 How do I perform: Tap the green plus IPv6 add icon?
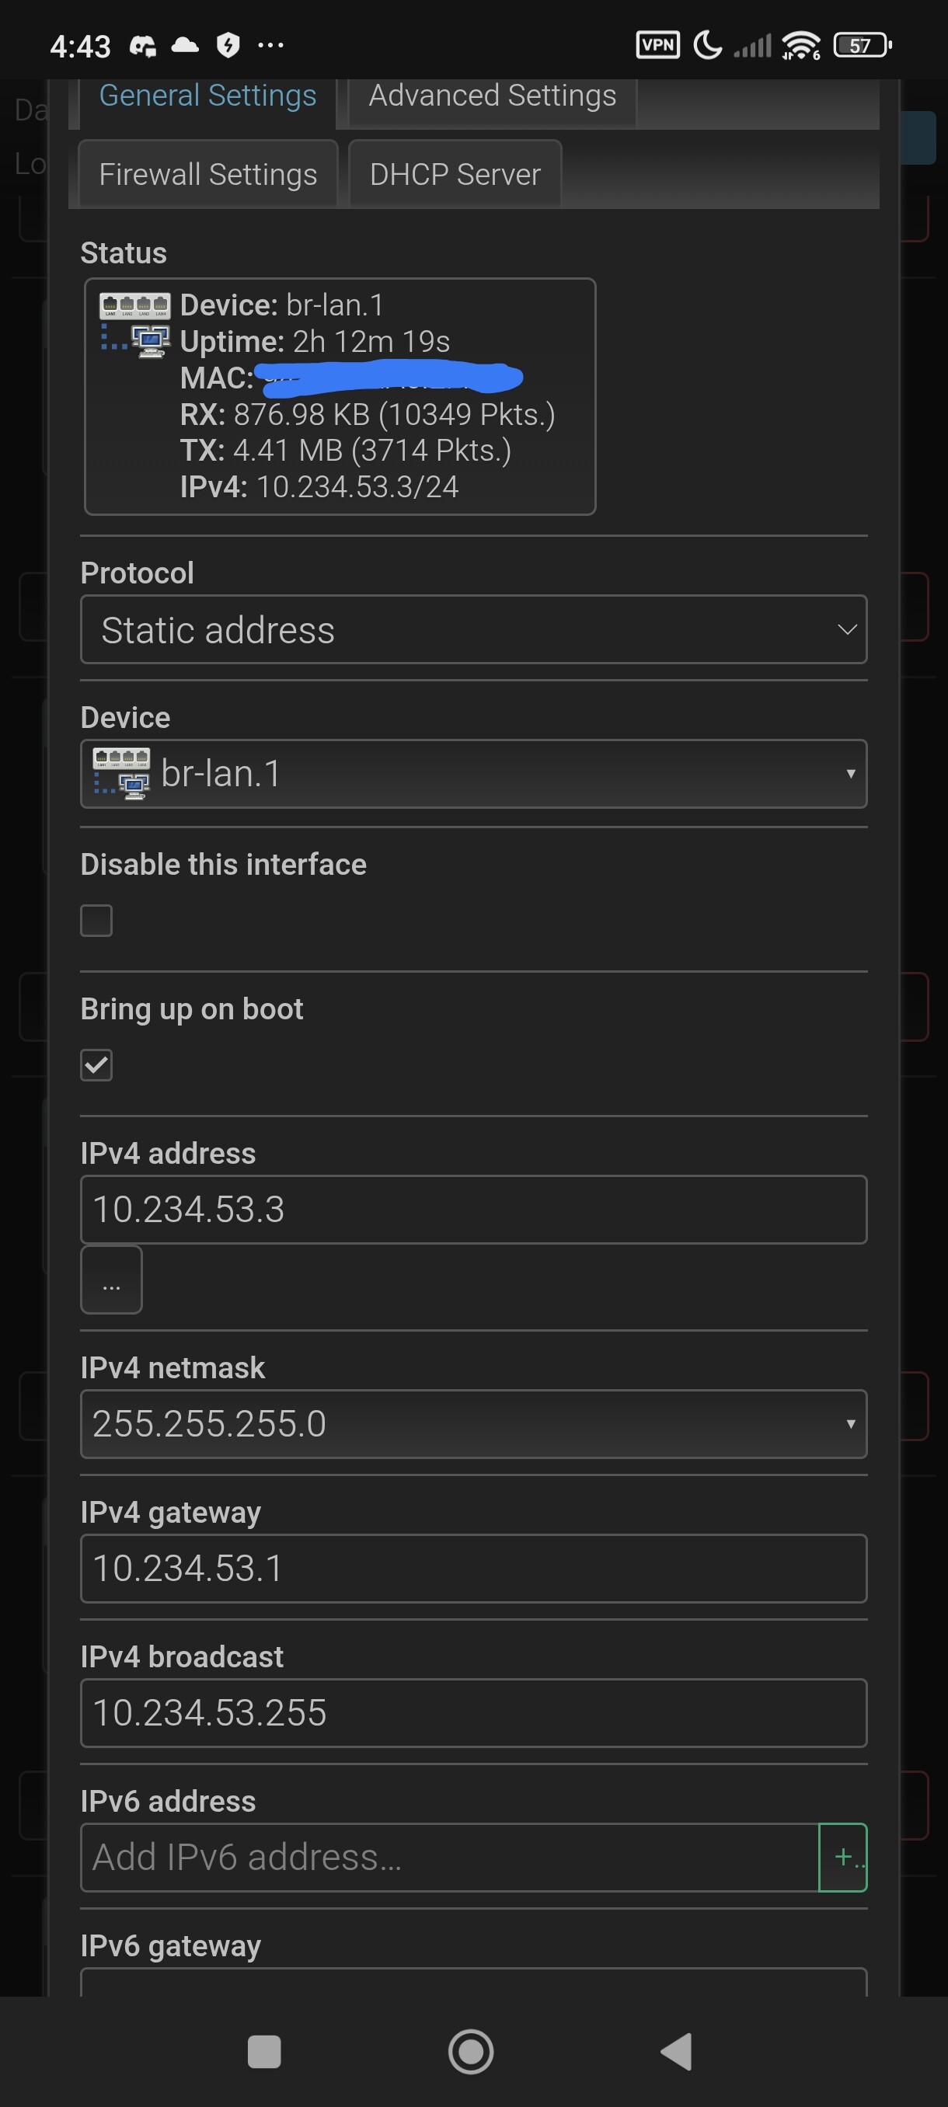coord(843,1857)
